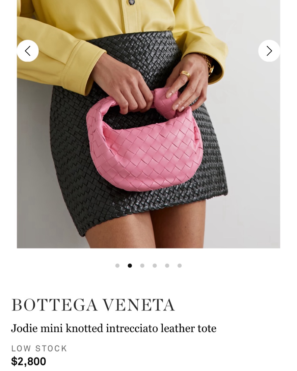Click the $2,800 price
The height and width of the screenshot is (371, 297).
[29, 361]
